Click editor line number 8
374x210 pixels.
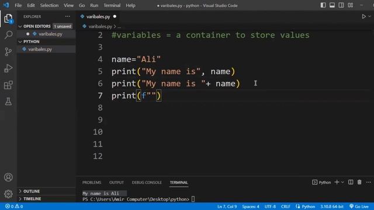coord(100,107)
